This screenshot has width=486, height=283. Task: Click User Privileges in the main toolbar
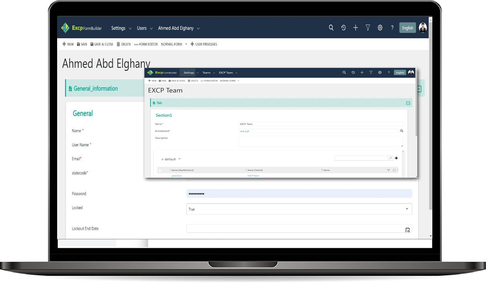click(203, 44)
